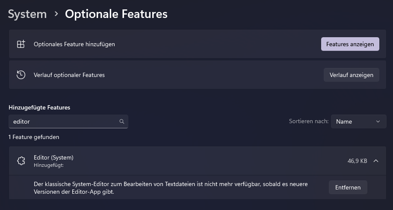
Task: Click the add optional feature grid icon
Action: pos(21,44)
